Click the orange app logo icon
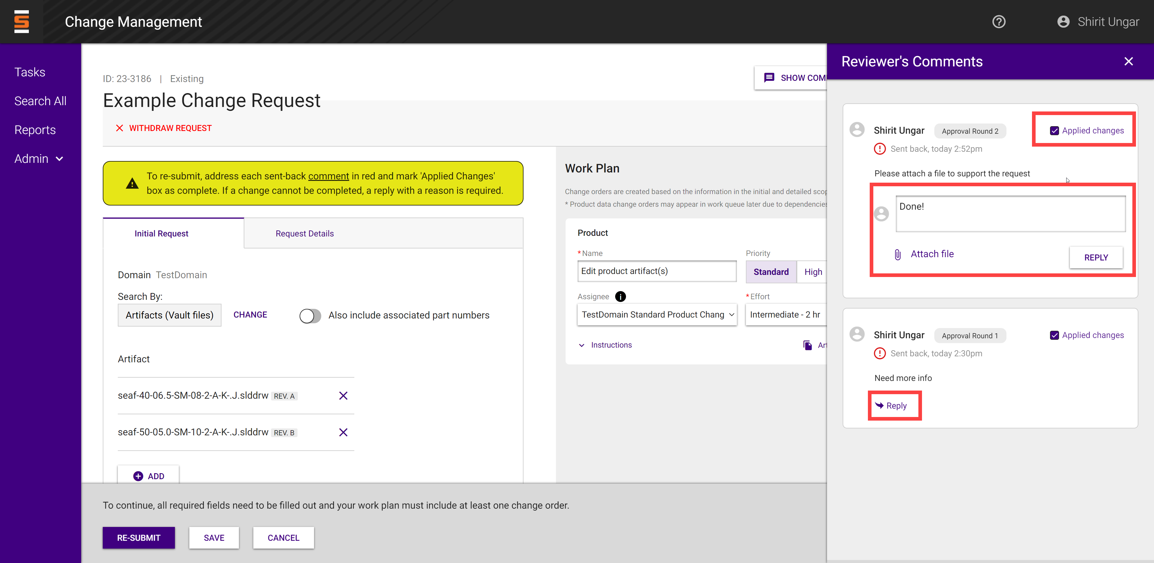 tap(22, 22)
